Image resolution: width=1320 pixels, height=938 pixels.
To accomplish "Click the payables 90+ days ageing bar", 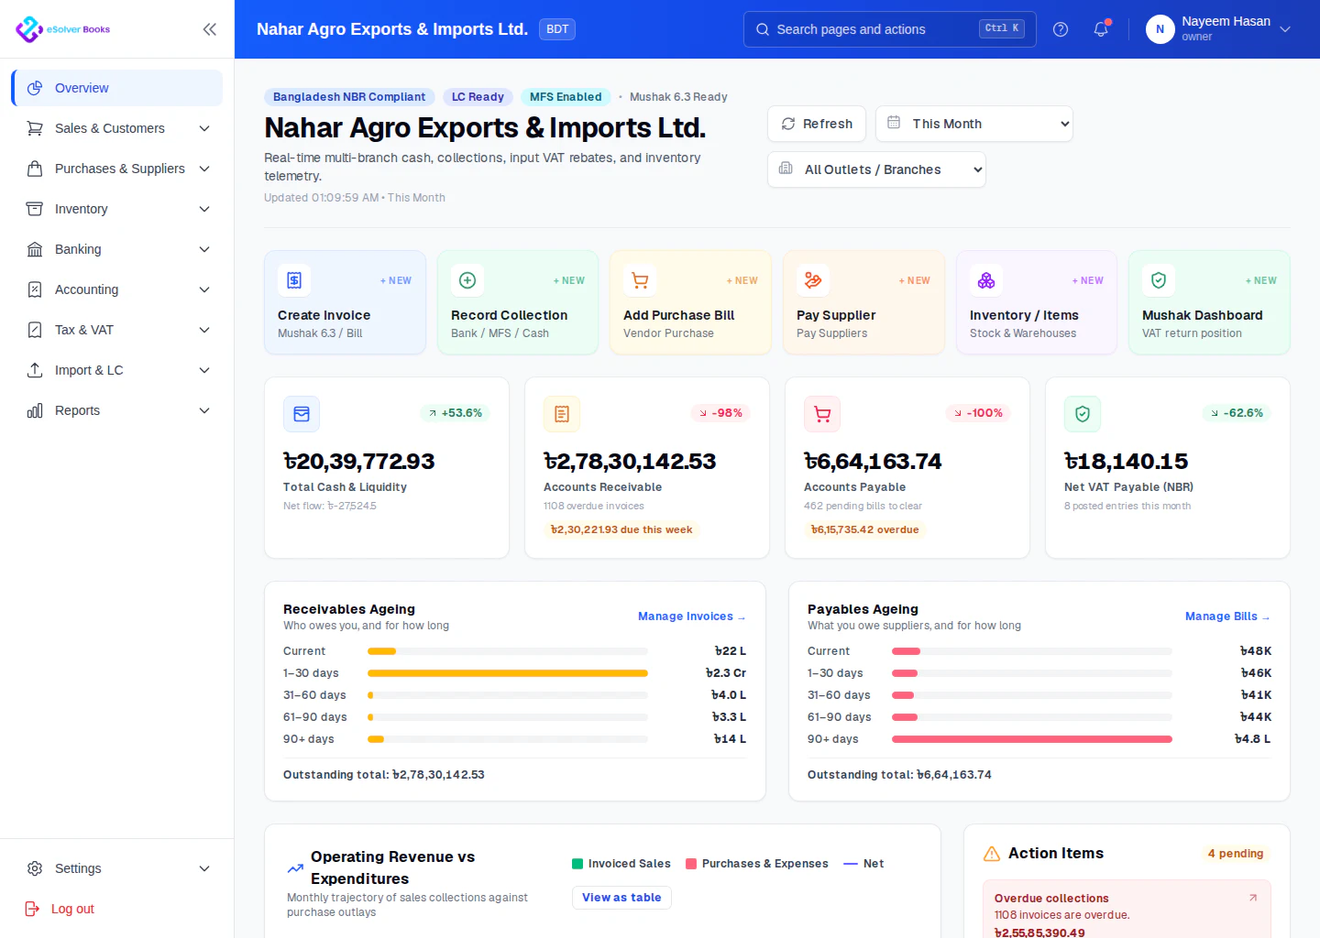I will 1032,739.
